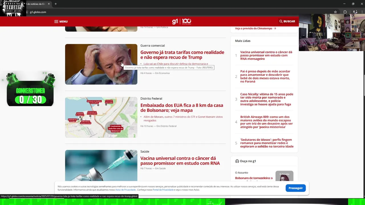Click the g1 logo in header

click(x=175, y=21)
